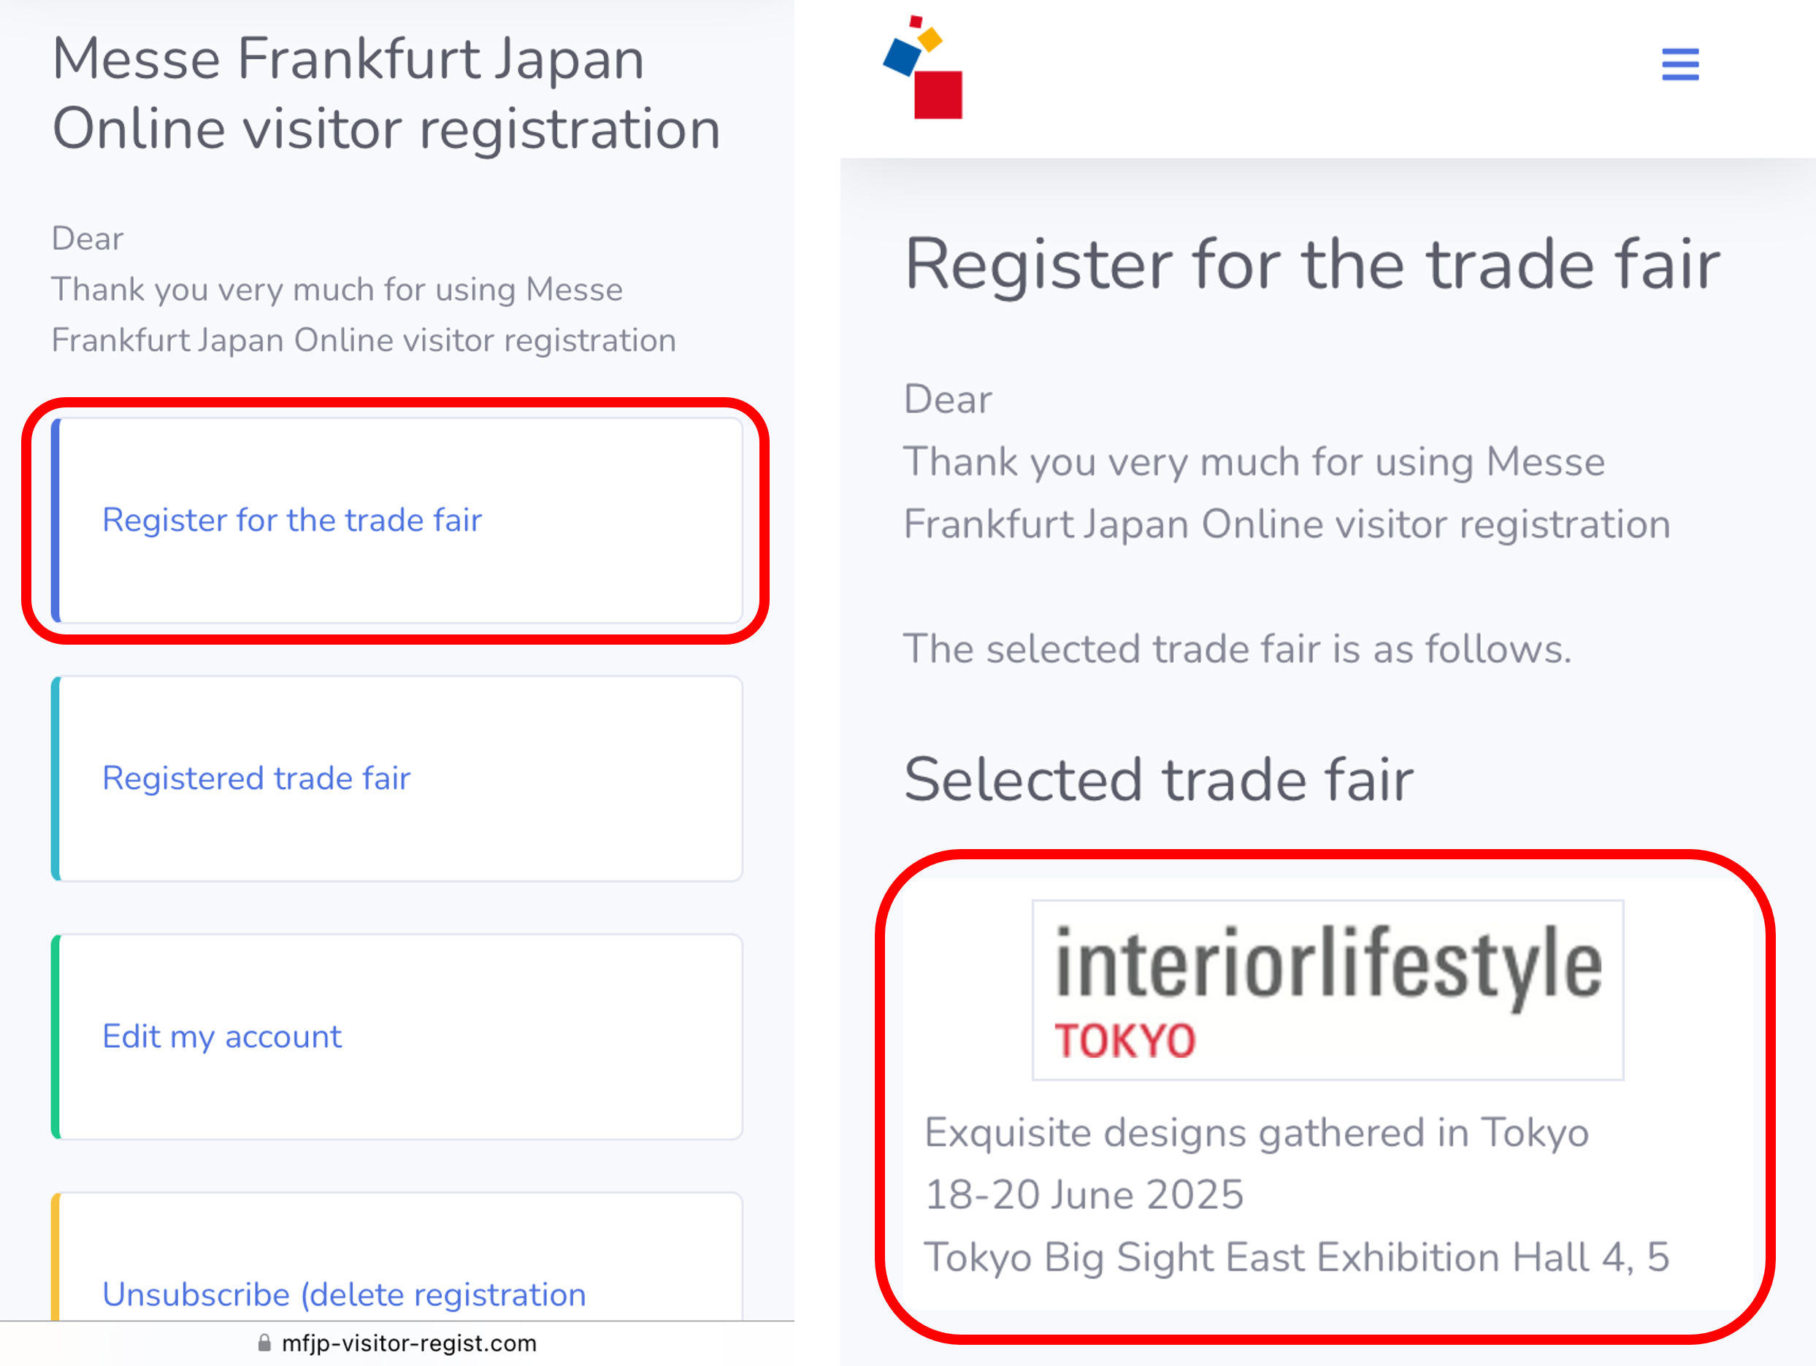Select the Interior Lifestyle Tokyo trade fair card
Screen dimensions: 1816x1366
click(1327, 1094)
